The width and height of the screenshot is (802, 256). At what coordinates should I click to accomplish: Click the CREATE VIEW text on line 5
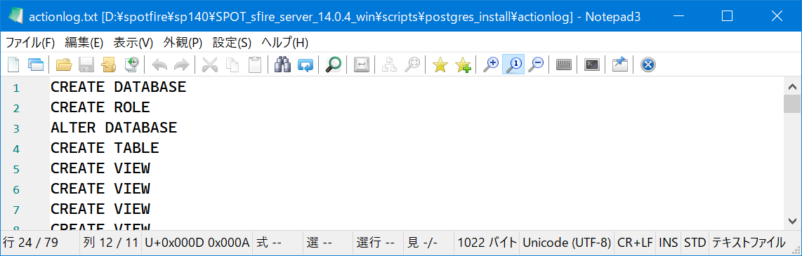pyautogui.click(x=100, y=168)
